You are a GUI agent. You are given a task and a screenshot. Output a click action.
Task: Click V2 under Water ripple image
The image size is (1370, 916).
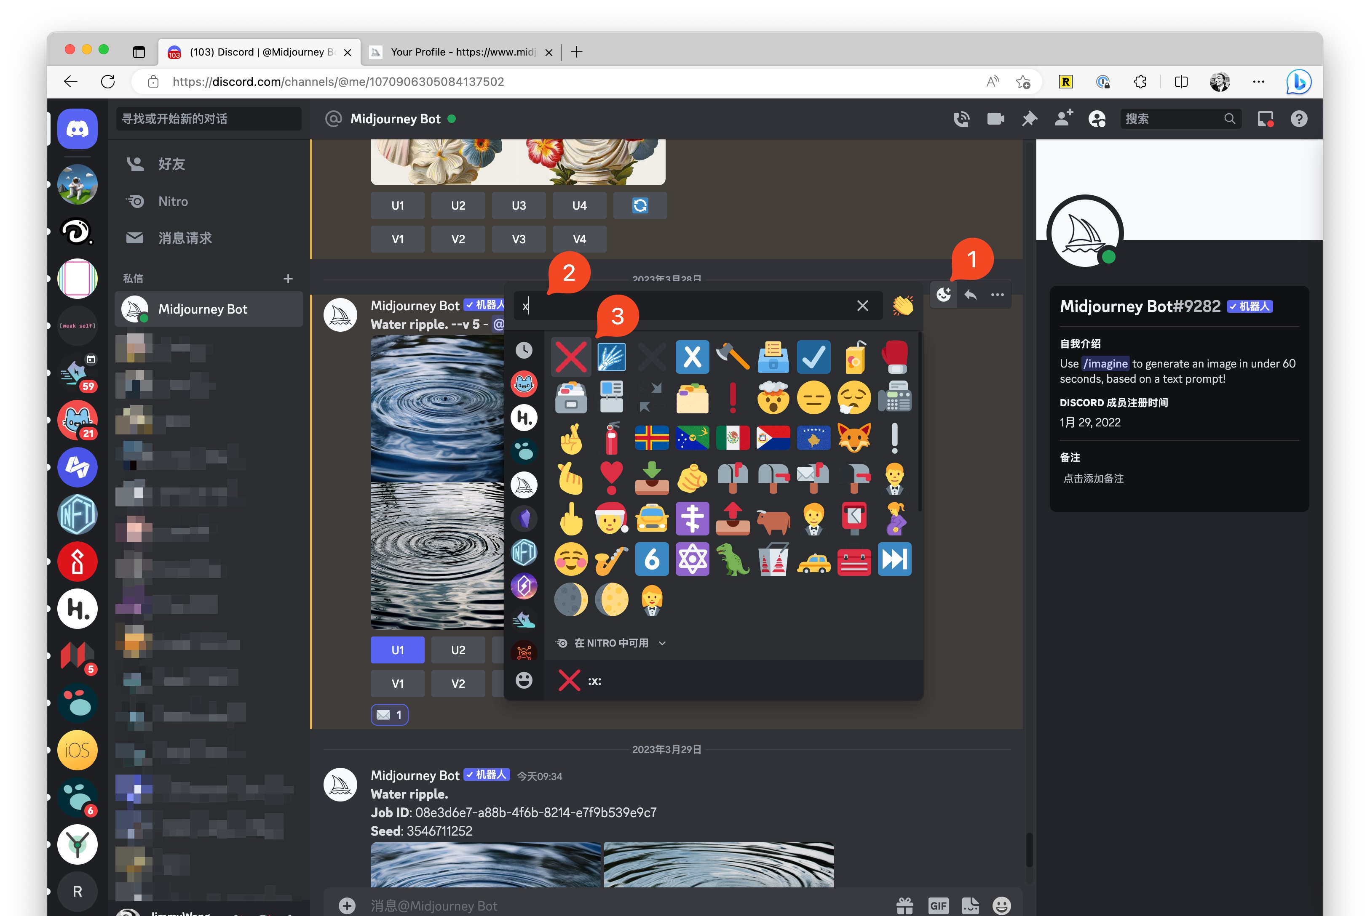[458, 684]
